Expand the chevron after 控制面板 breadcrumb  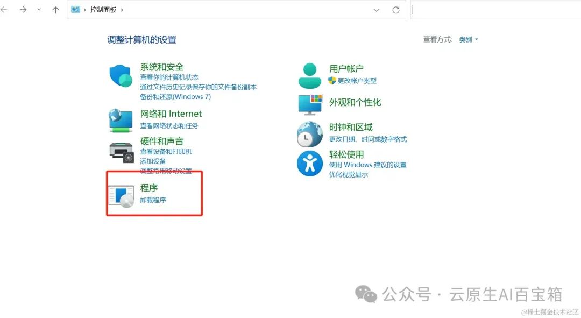pyautogui.click(x=122, y=10)
